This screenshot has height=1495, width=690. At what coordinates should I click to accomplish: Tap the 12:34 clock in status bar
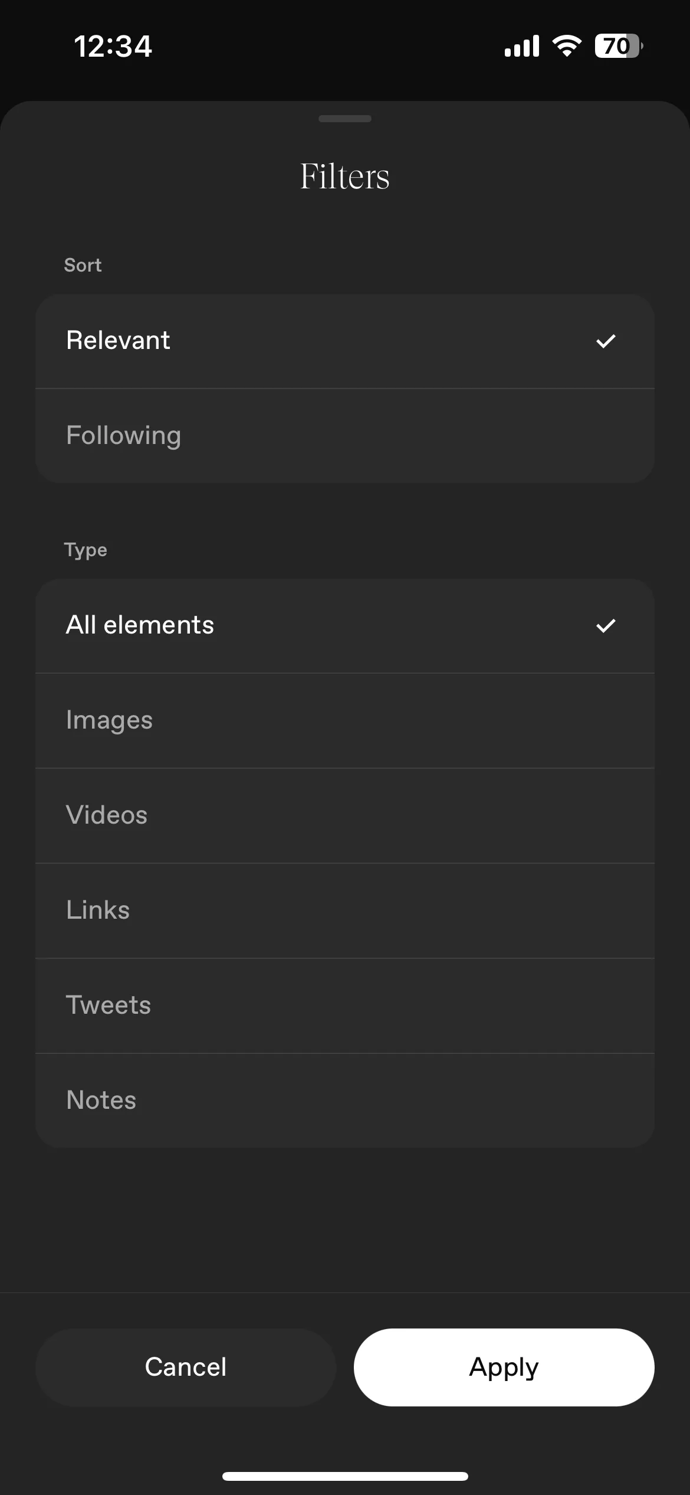(x=113, y=46)
